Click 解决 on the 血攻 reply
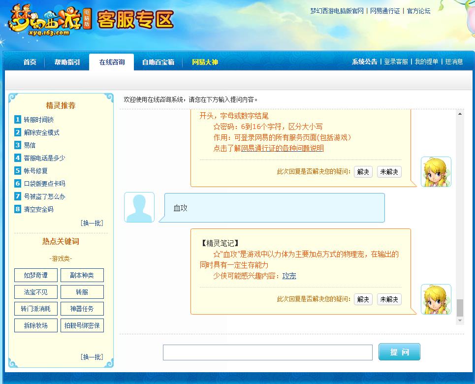Screen dimensions: 475x384 click(x=363, y=299)
